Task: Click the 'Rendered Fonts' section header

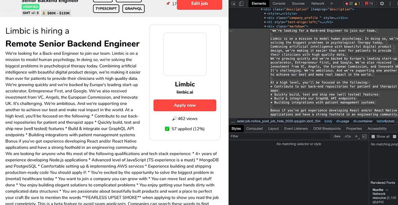Action: coord(383,183)
